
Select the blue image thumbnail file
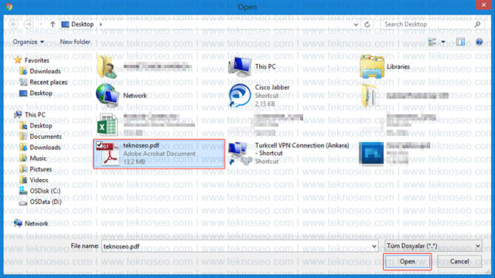371,153
